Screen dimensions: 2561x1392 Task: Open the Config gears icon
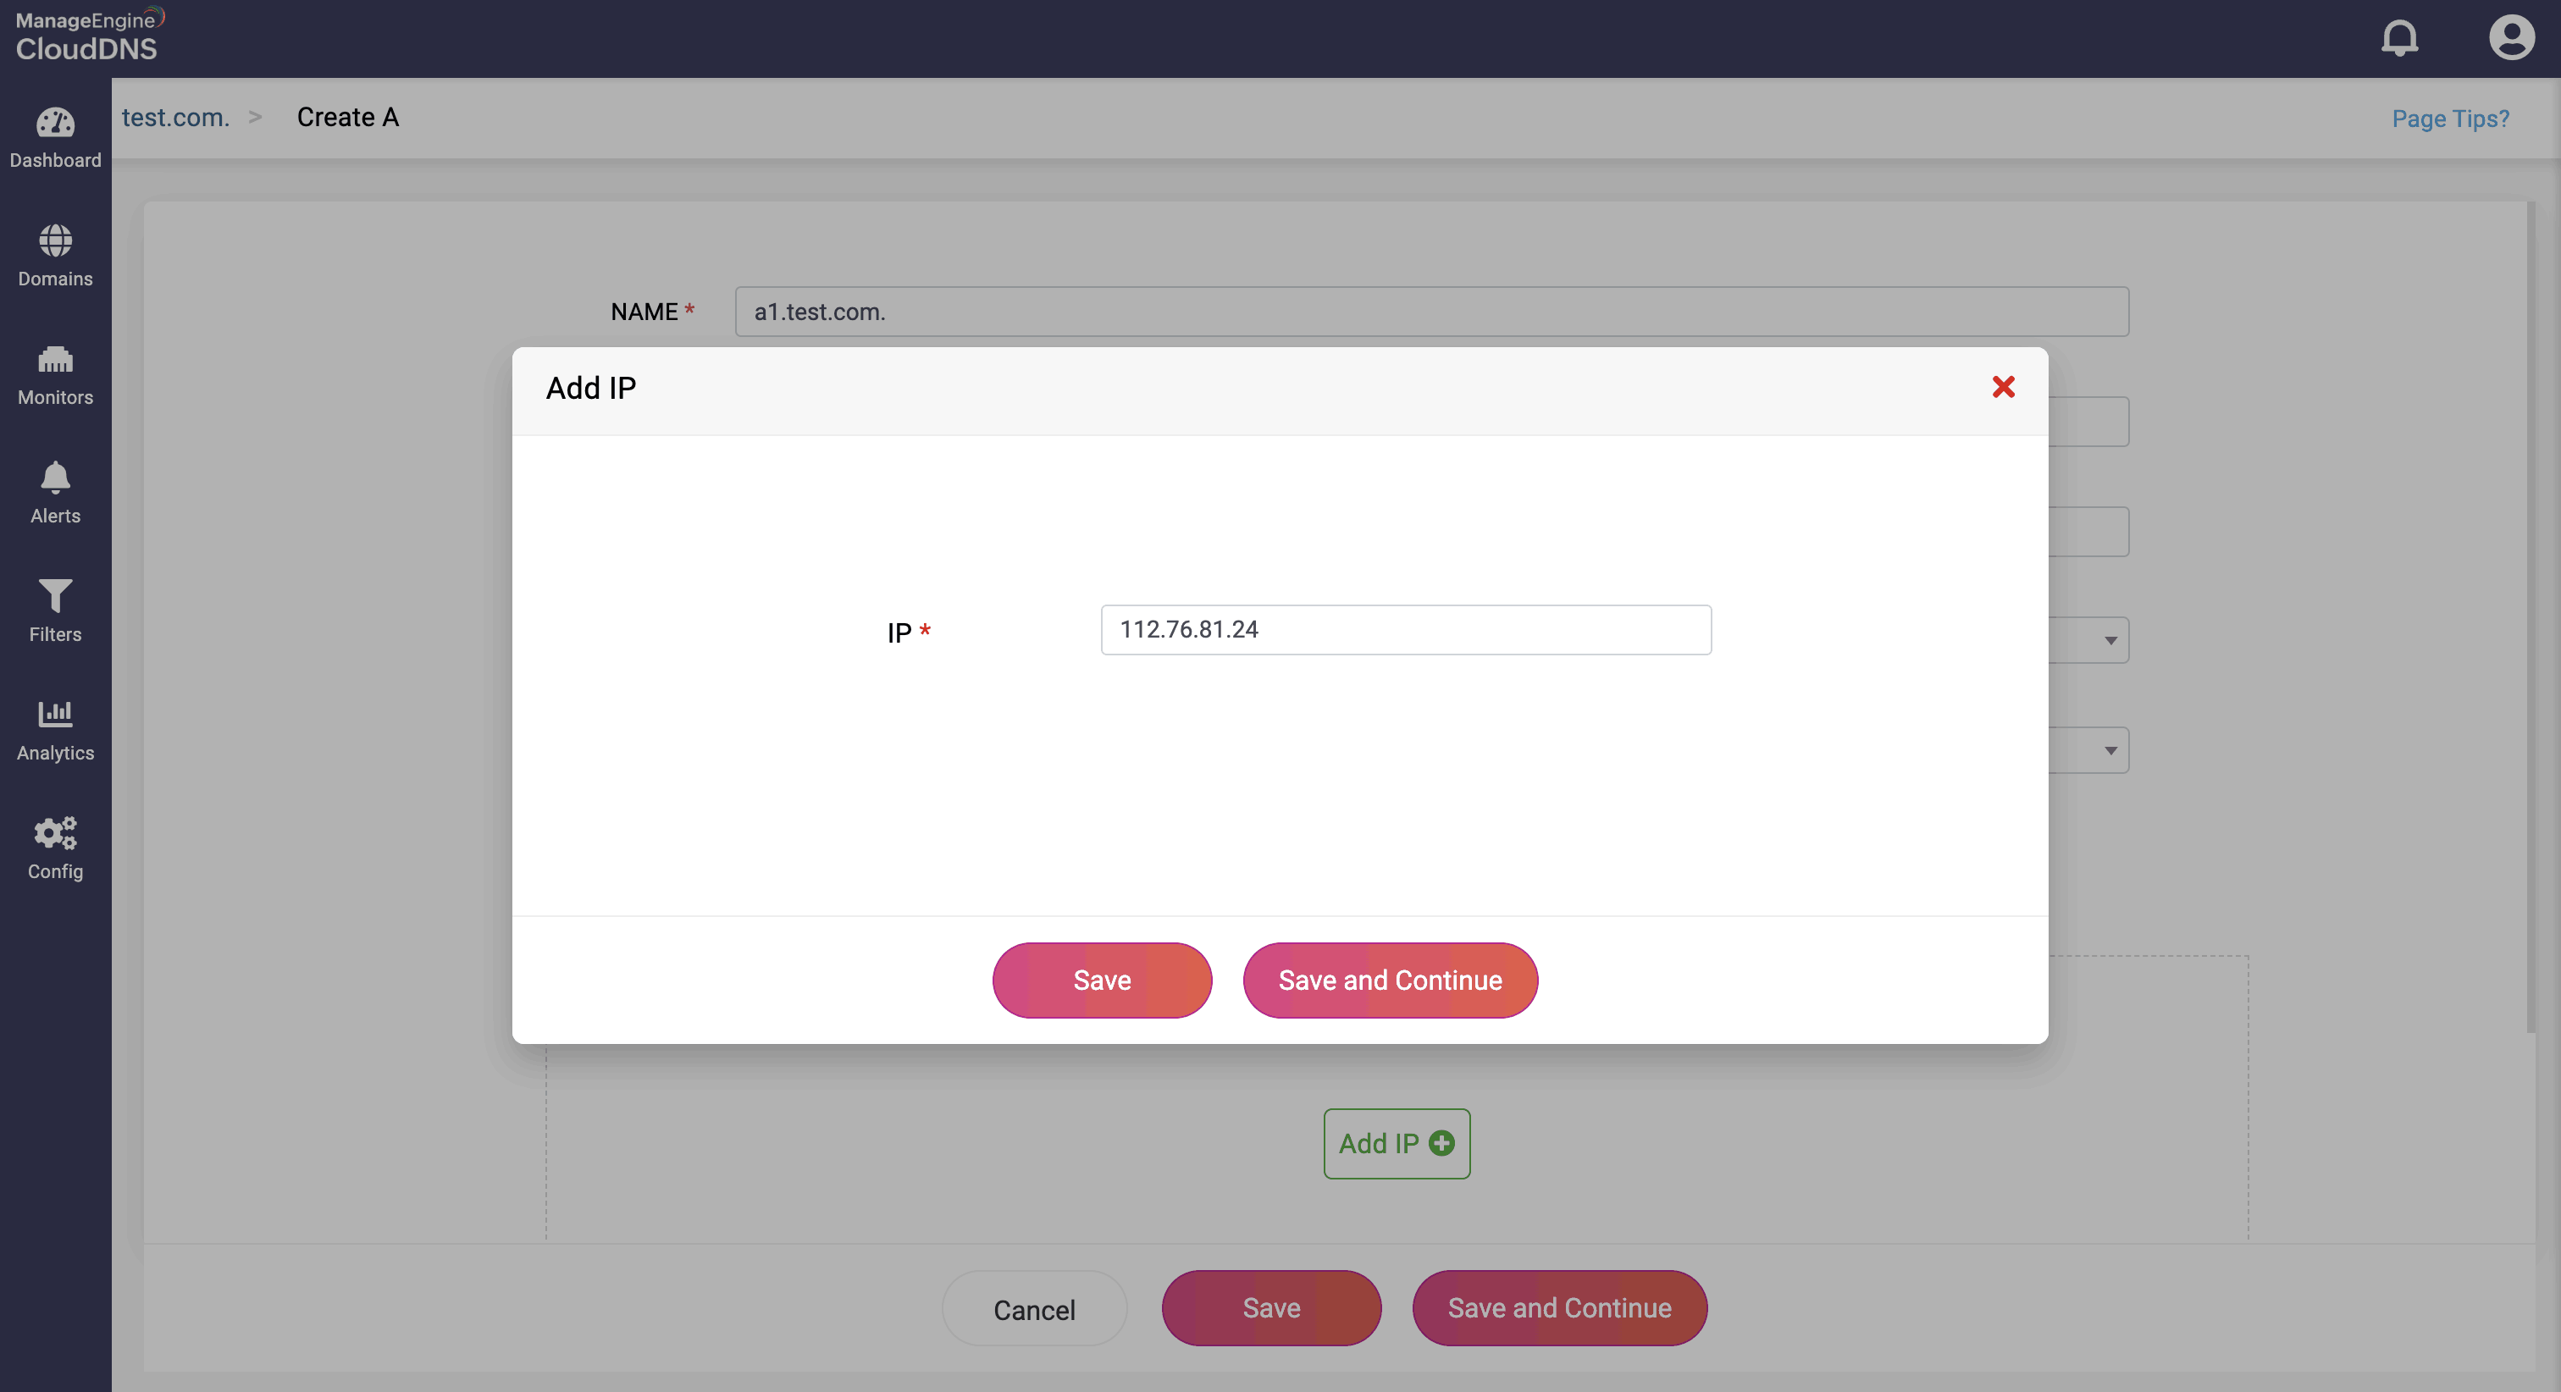(x=55, y=833)
